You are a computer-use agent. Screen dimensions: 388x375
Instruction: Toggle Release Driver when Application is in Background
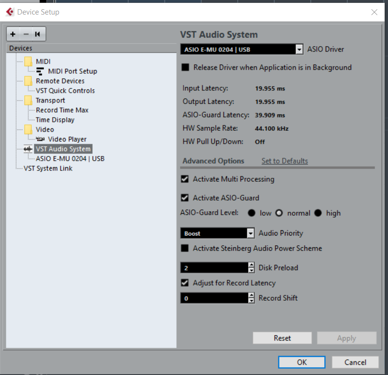pos(185,68)
